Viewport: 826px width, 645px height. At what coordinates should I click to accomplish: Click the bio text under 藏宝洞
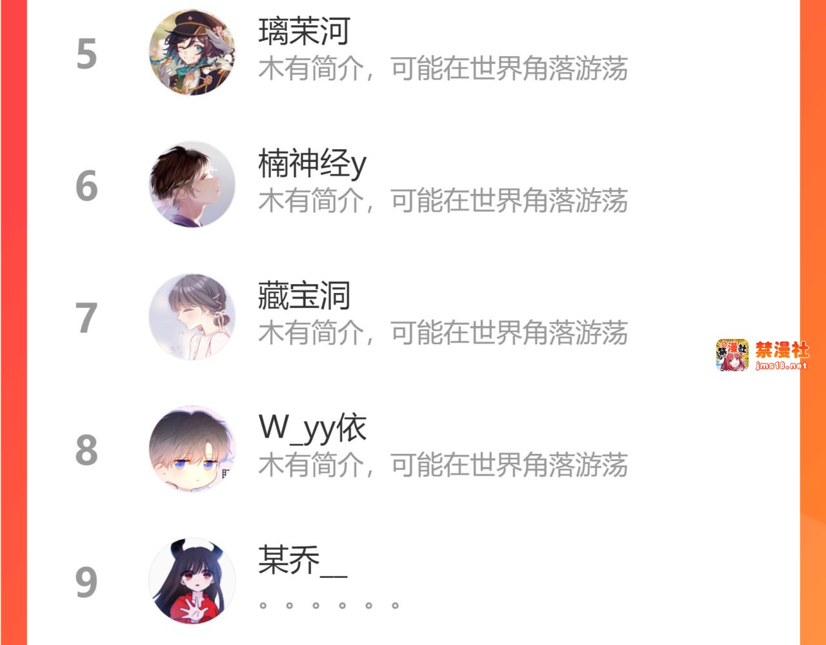point(443,333)
